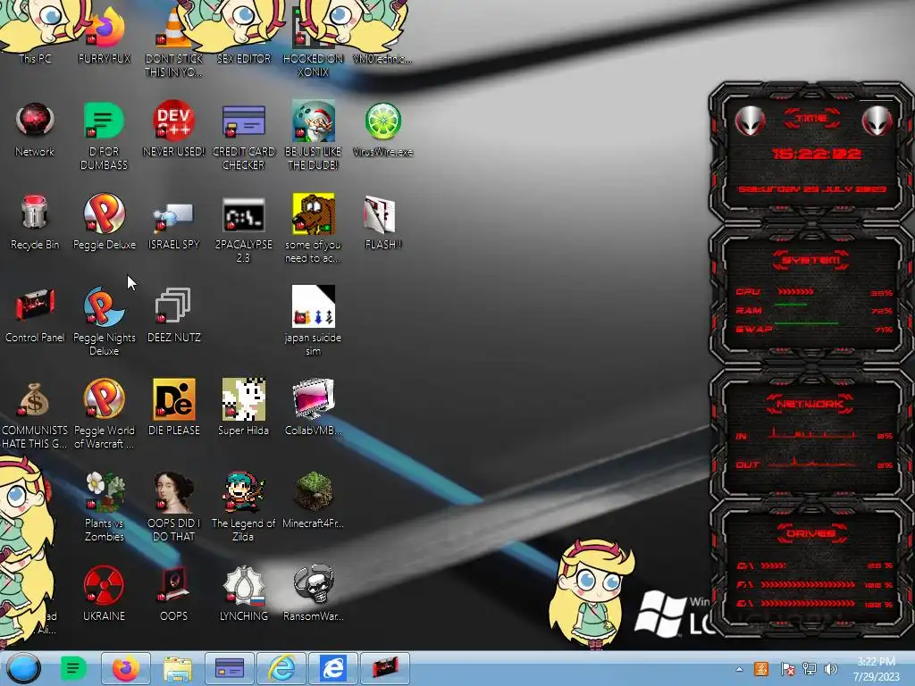Launch The Legend of Zilda shortcut
Screen dimensions: 915x686
click(x=244, y=507)
